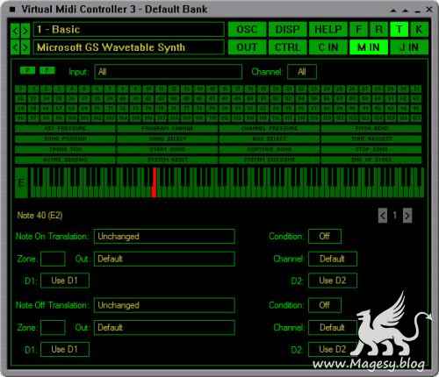
Task: Toggle the F button
Action: [x=358, y=30]
